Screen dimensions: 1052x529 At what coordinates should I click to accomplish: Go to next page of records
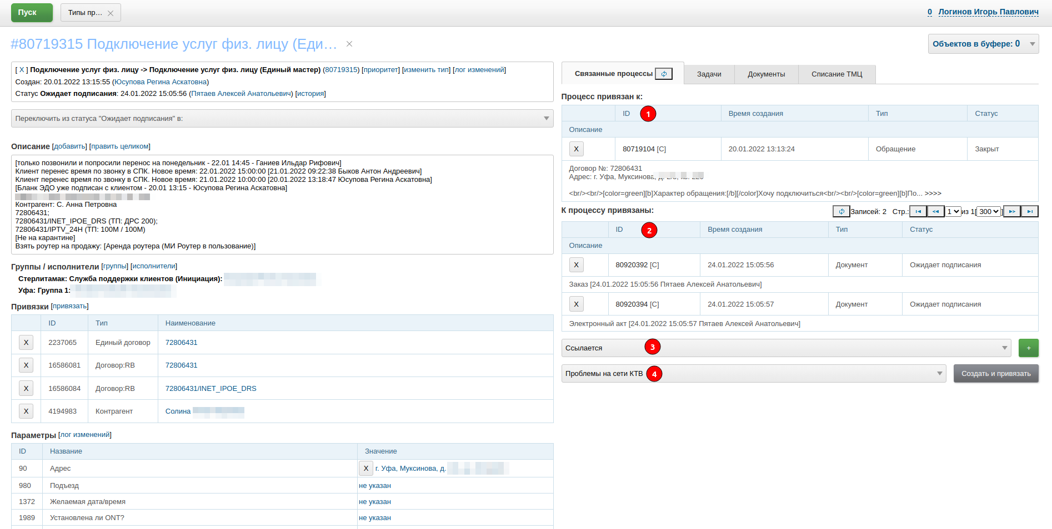click(x=1012, y=211)
